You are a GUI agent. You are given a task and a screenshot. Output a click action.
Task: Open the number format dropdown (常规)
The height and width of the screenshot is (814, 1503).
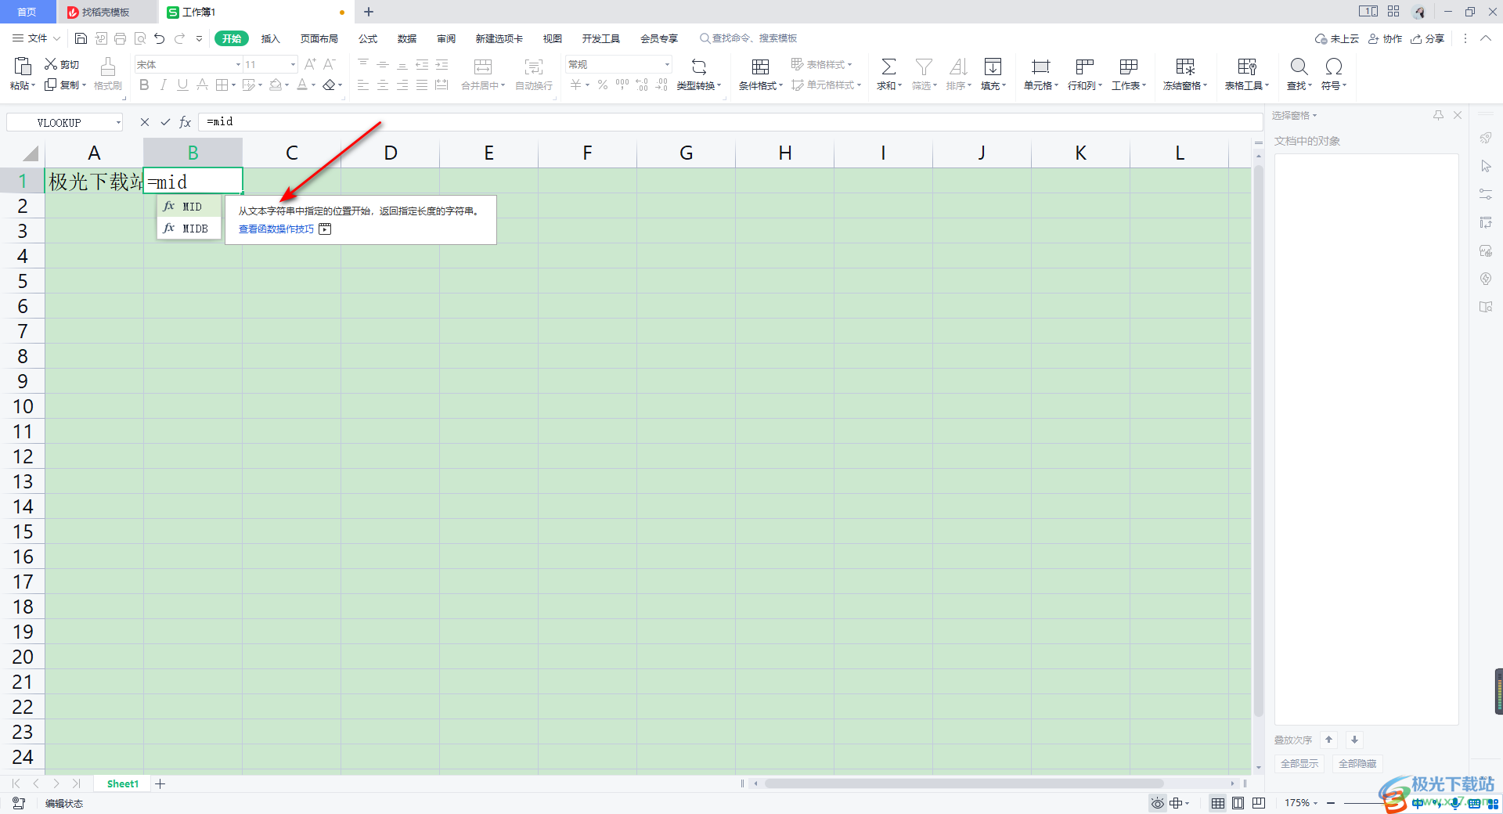point(667,64)
